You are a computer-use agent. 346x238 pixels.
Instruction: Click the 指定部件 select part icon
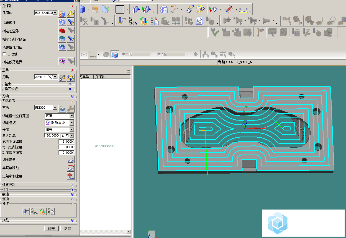tap(62, 22)
